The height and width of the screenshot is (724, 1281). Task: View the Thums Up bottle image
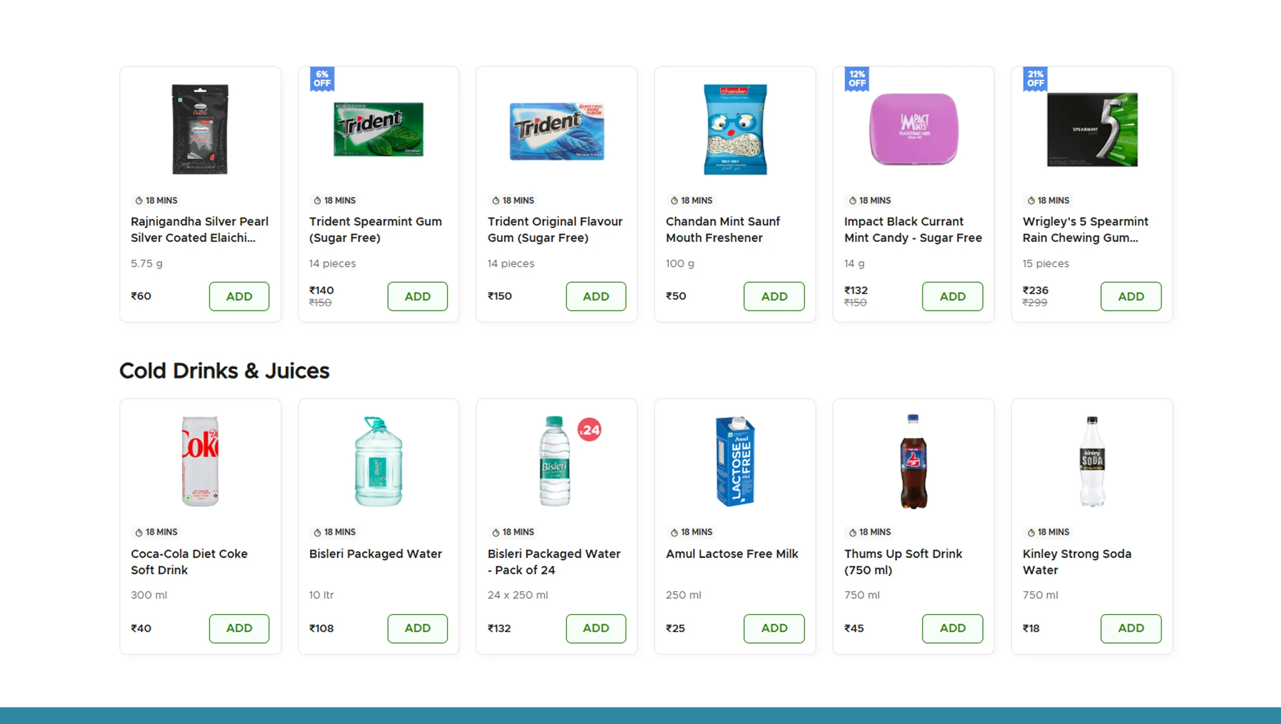[913, 461]
